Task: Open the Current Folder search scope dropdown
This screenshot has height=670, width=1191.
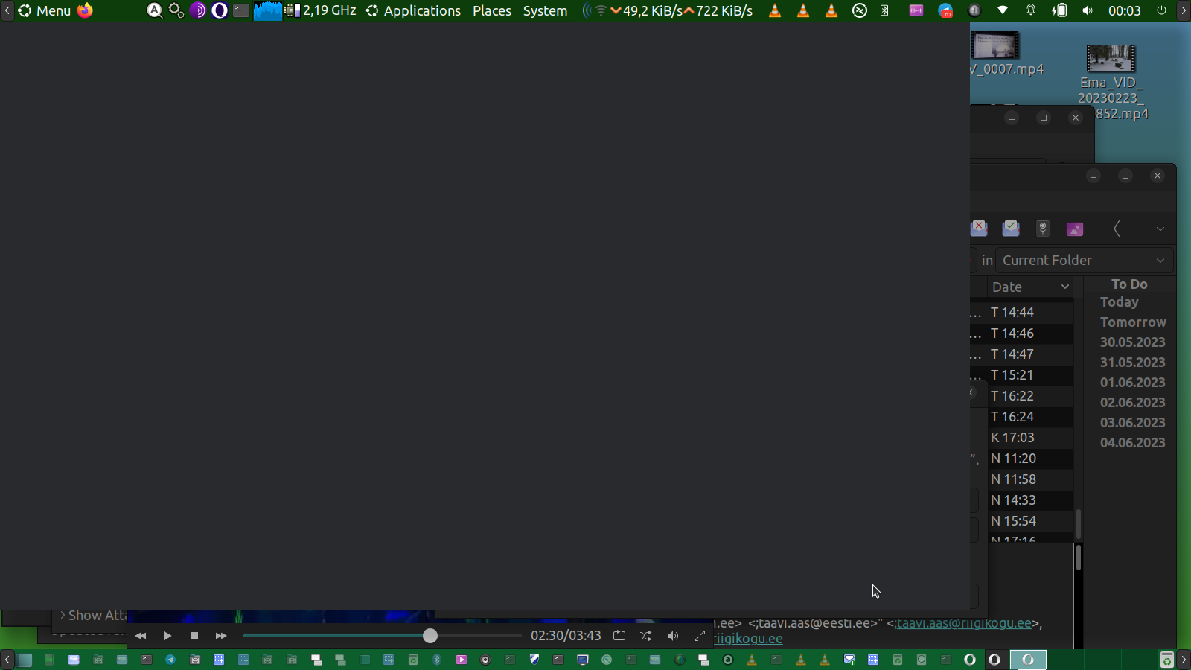Action: pyautogui.click(x=1085, y=261)
